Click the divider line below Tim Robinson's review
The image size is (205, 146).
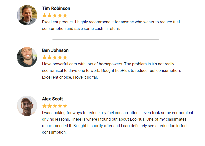[106, 39]
